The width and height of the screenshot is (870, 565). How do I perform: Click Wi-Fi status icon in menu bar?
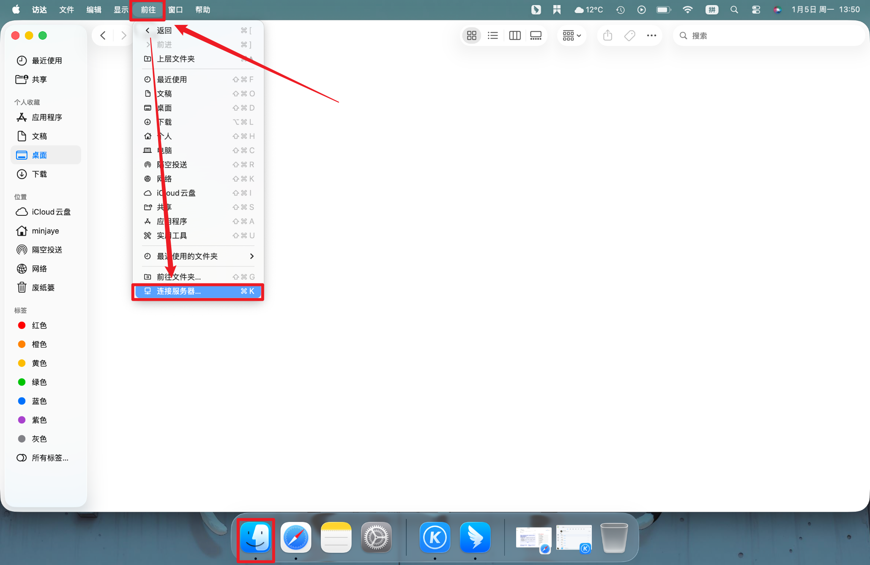click(687, 10)
